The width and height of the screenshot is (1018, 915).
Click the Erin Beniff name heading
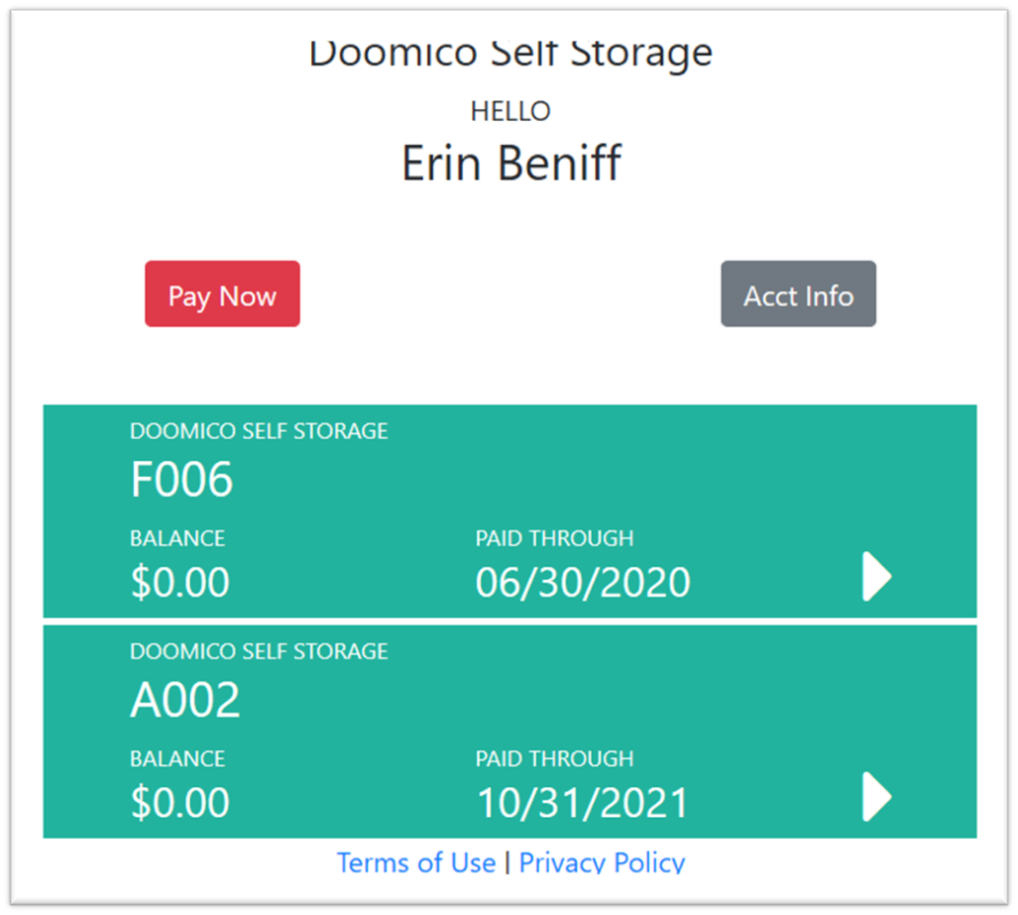[x=510, y=163]
